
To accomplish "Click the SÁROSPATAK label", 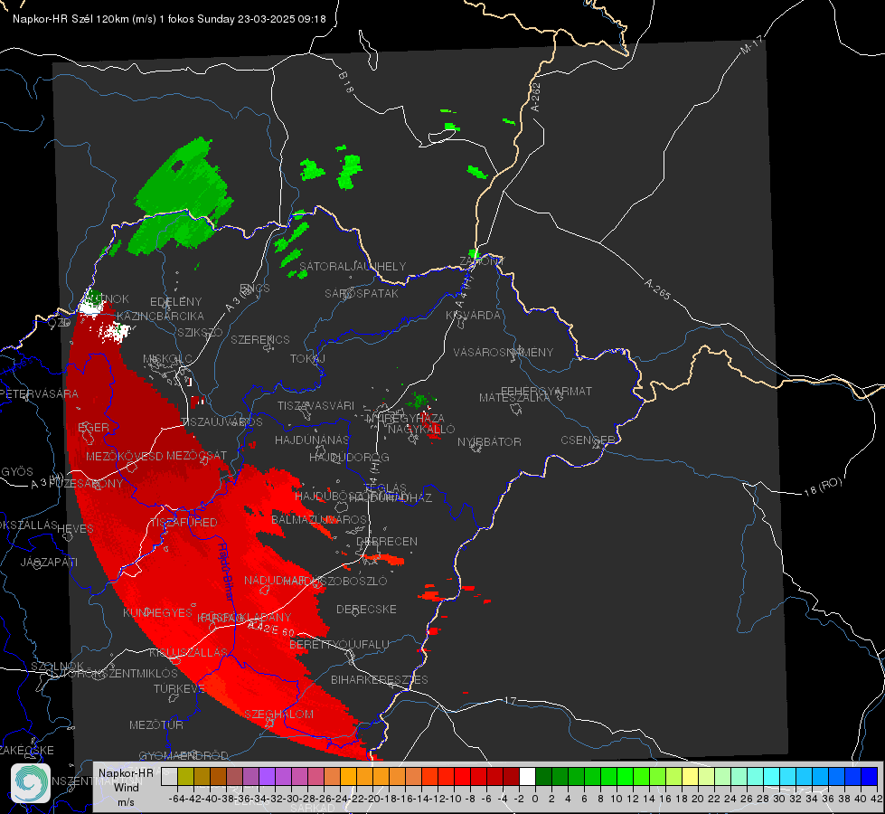I will pos(362,293).
